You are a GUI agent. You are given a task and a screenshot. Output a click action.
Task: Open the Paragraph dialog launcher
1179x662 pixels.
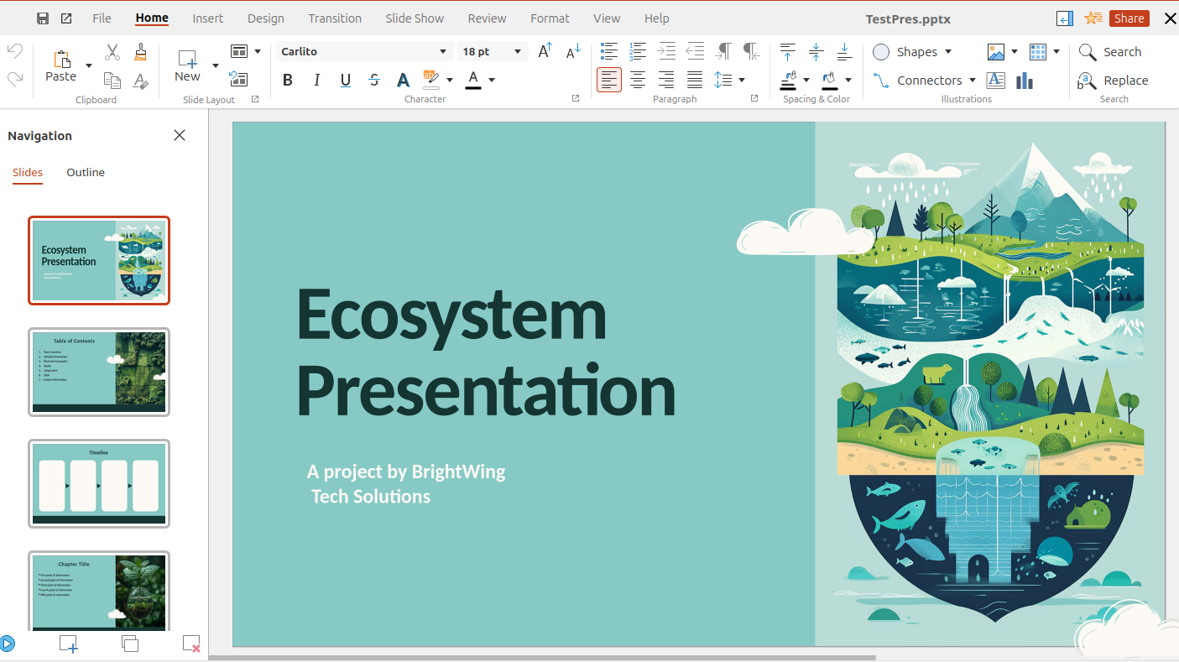click(754, 98)
